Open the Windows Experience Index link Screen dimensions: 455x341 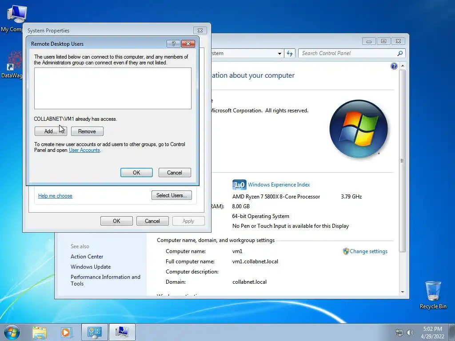pyautogui.click(x=279, y=185)
